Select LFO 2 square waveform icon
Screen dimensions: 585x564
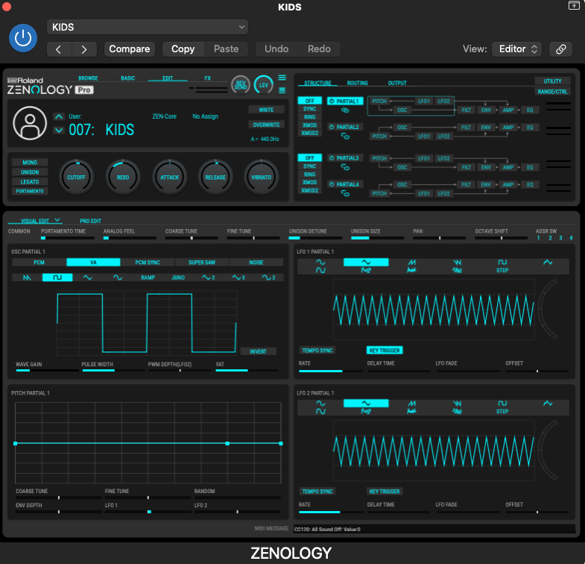click(502, 404)
